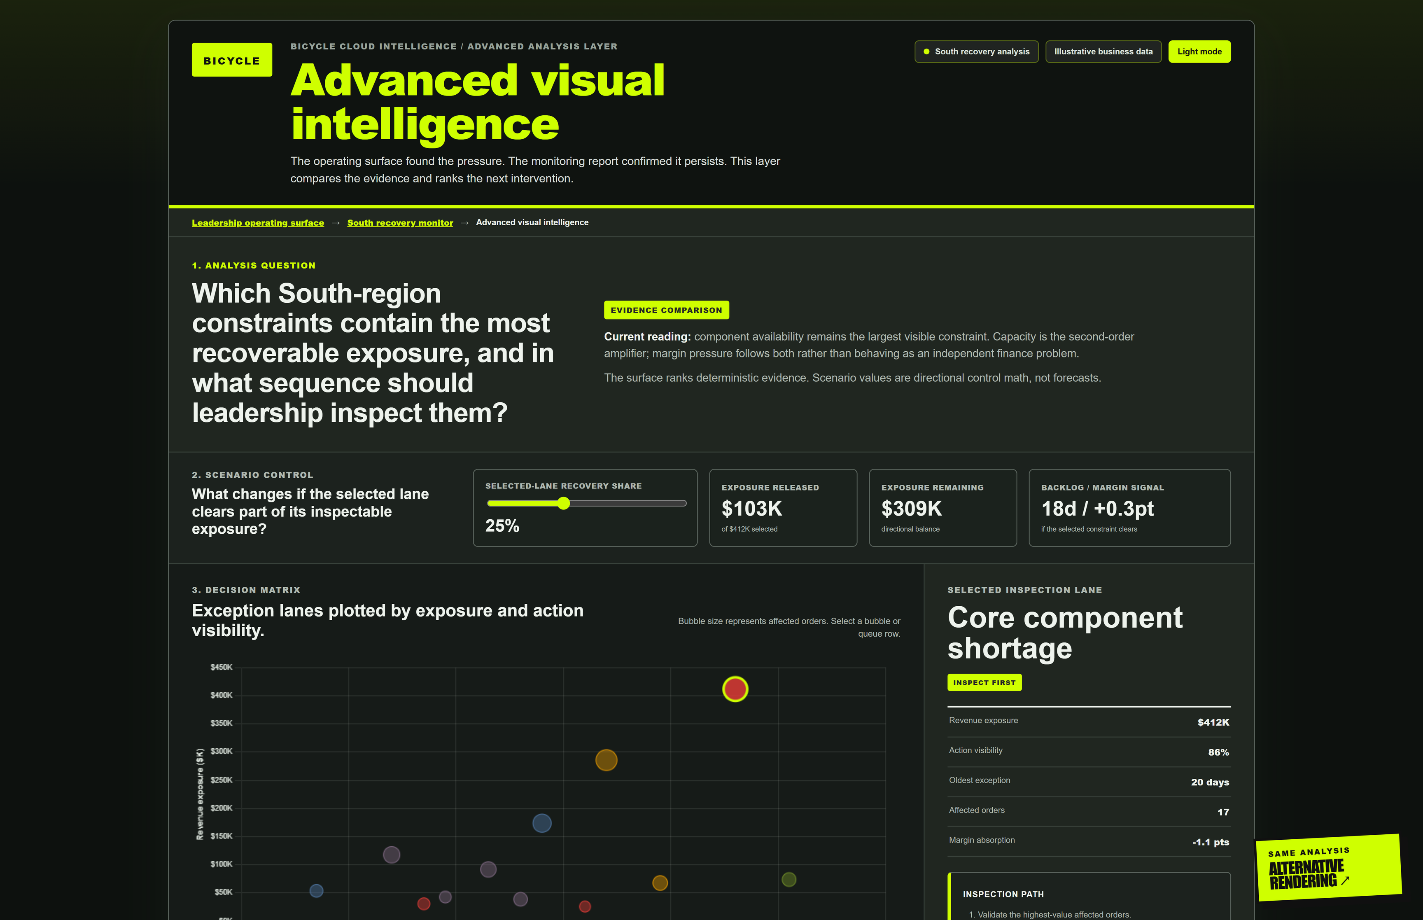Click the Core component shortage heading
1423x920 pixels.
pos(1065,633)
